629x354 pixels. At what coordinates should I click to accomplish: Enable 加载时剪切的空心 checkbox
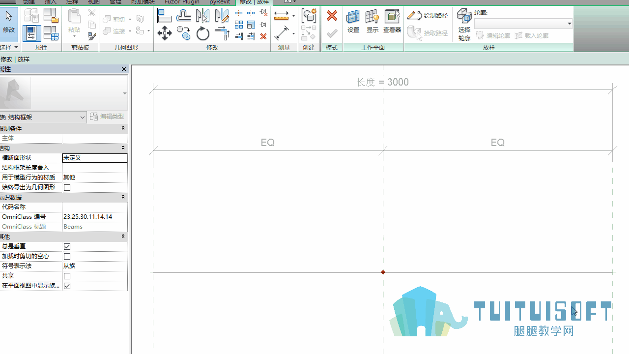point(67,256)
